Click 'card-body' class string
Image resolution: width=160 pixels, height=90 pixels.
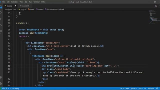coord(62,69)
